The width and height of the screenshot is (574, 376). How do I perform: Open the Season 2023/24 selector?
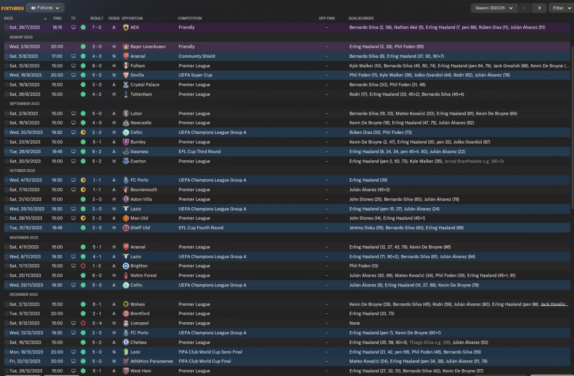pyautogui.click(x=494, y=8)
